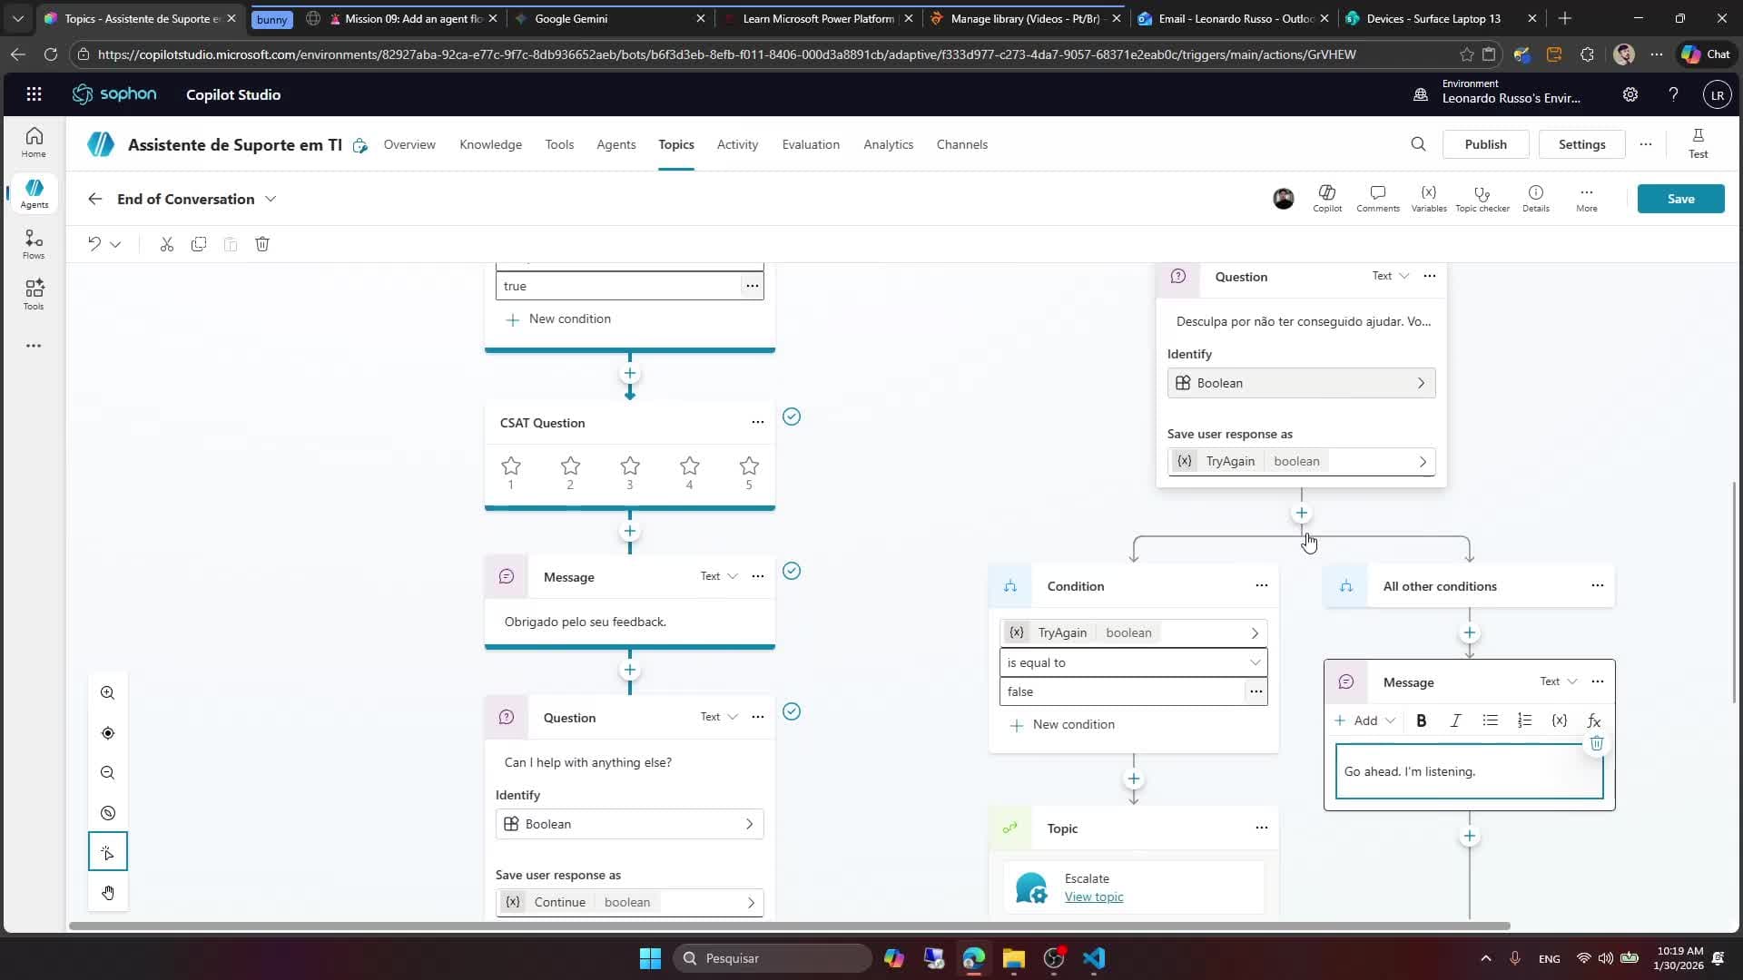Click the Publish button
Screen dimensions: 1743x980
pyautogui.click(x=1485, y=143)
